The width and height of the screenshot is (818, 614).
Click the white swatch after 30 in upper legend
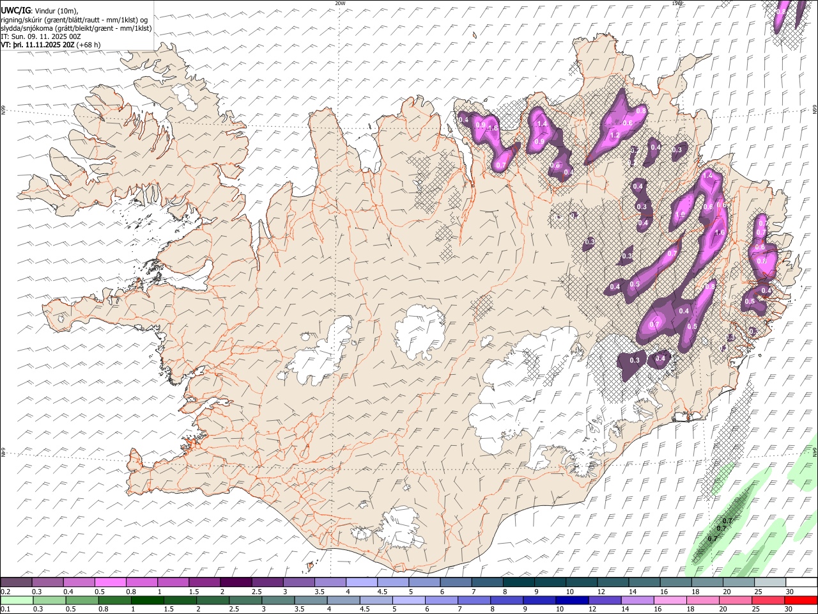tap(801, 583)
